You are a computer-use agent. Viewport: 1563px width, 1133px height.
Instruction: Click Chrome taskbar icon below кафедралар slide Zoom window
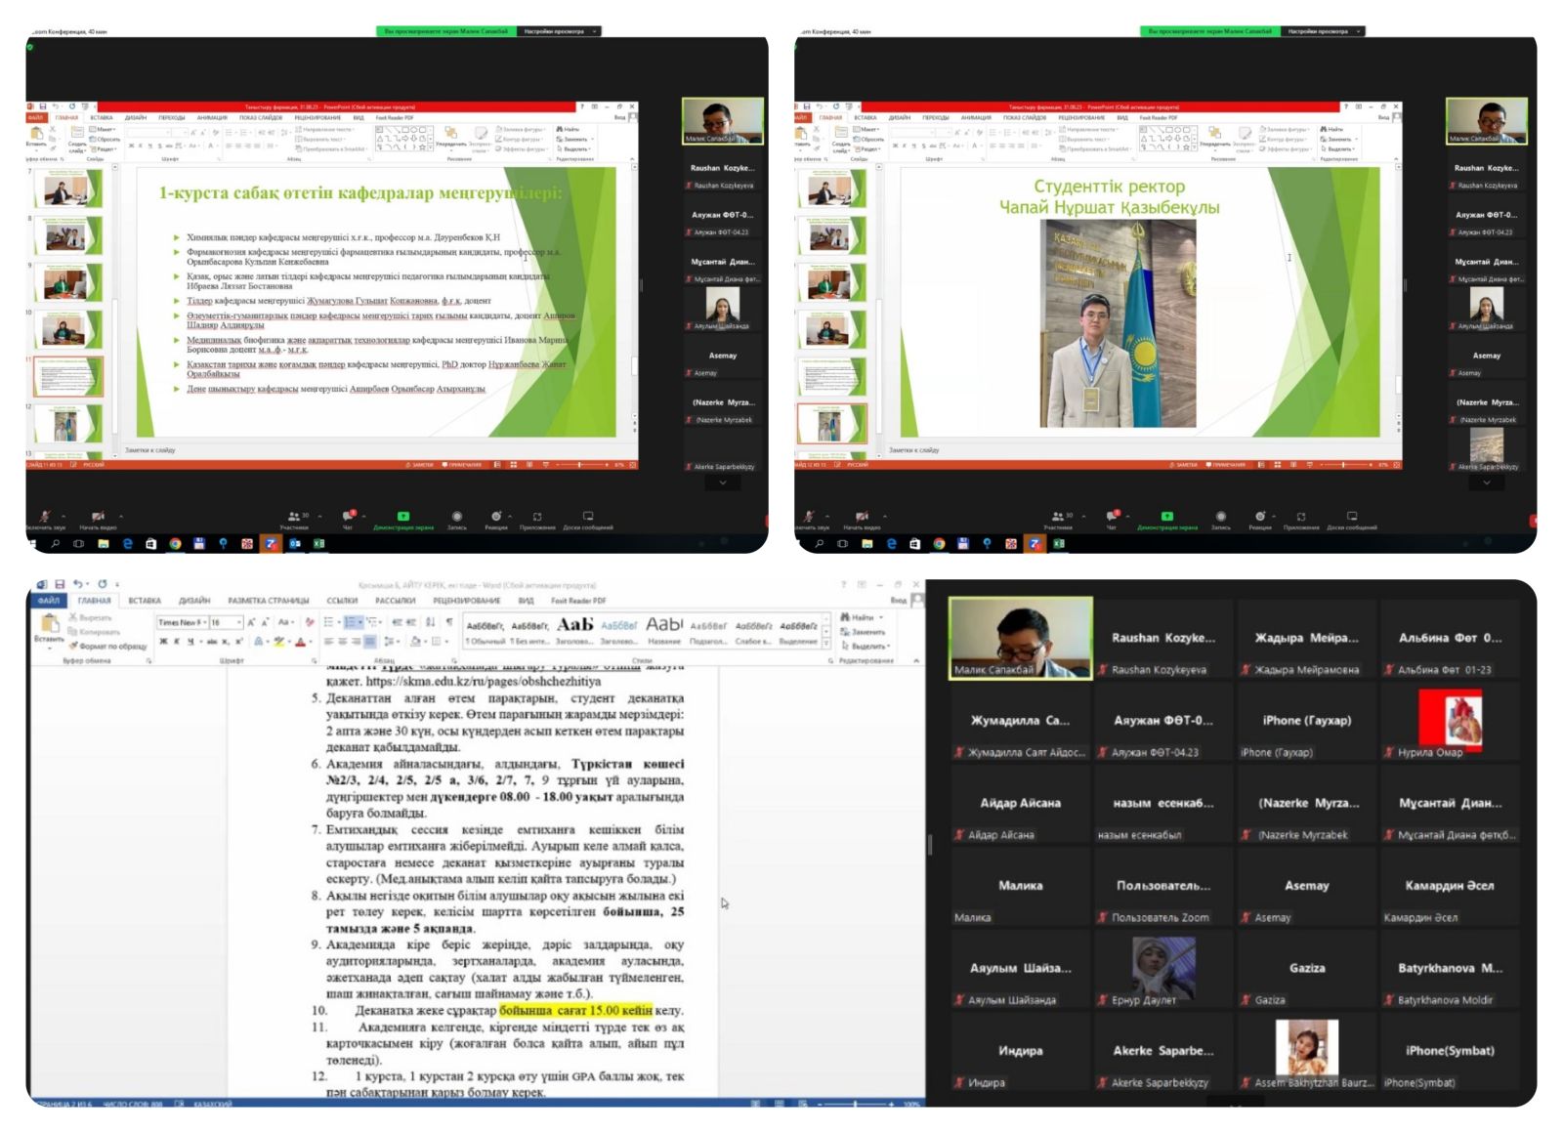pos(175,544)
